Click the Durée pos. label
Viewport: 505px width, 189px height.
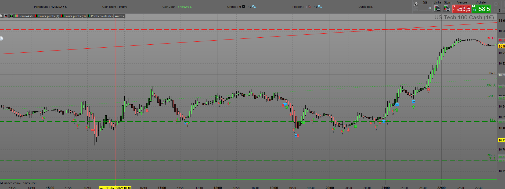(x=366, y=7)
